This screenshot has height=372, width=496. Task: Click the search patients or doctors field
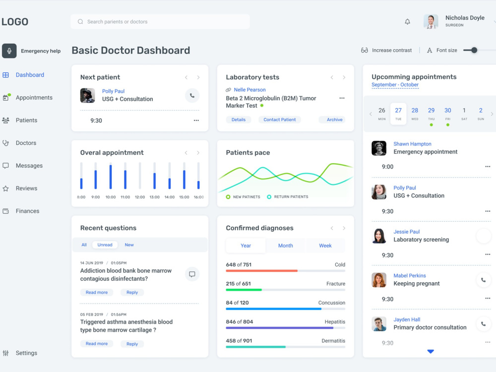coord(160,21)
